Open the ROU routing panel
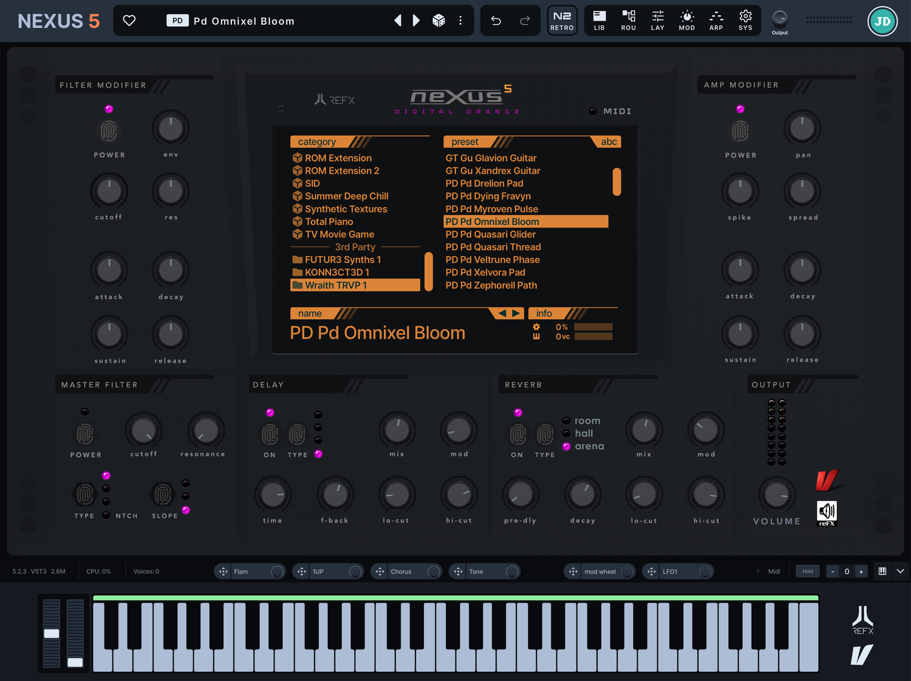 click(628, 20)
